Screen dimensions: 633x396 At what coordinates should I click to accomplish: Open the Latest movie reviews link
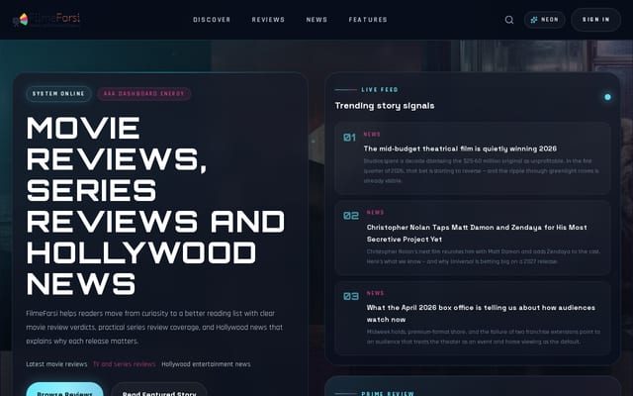click(x=56, y=364)
